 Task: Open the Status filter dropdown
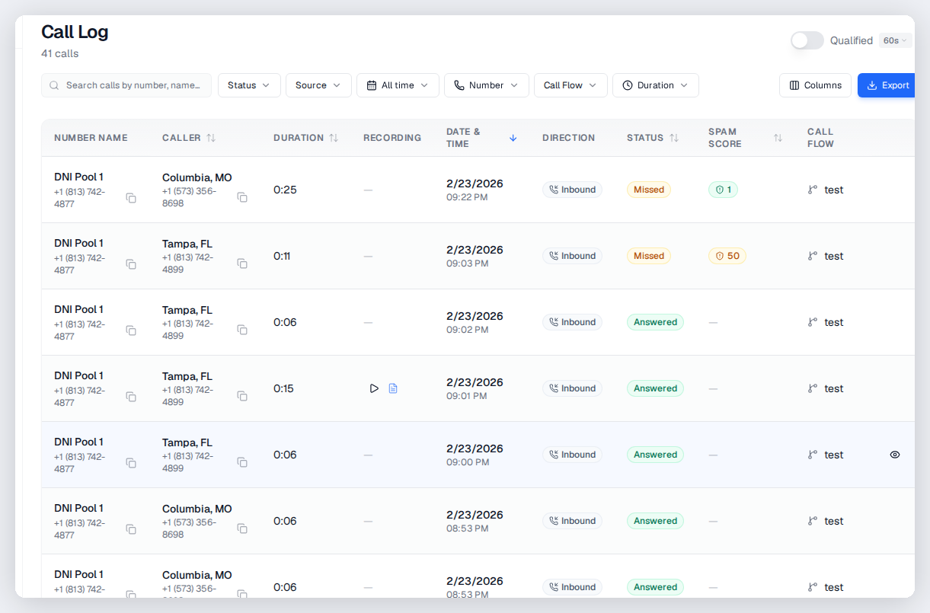[x=249, y=85]
